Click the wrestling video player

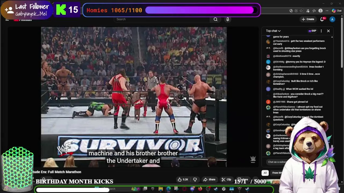click(x=134, y=97)
